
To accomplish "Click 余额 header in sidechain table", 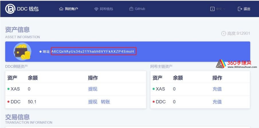I will 33,78.
